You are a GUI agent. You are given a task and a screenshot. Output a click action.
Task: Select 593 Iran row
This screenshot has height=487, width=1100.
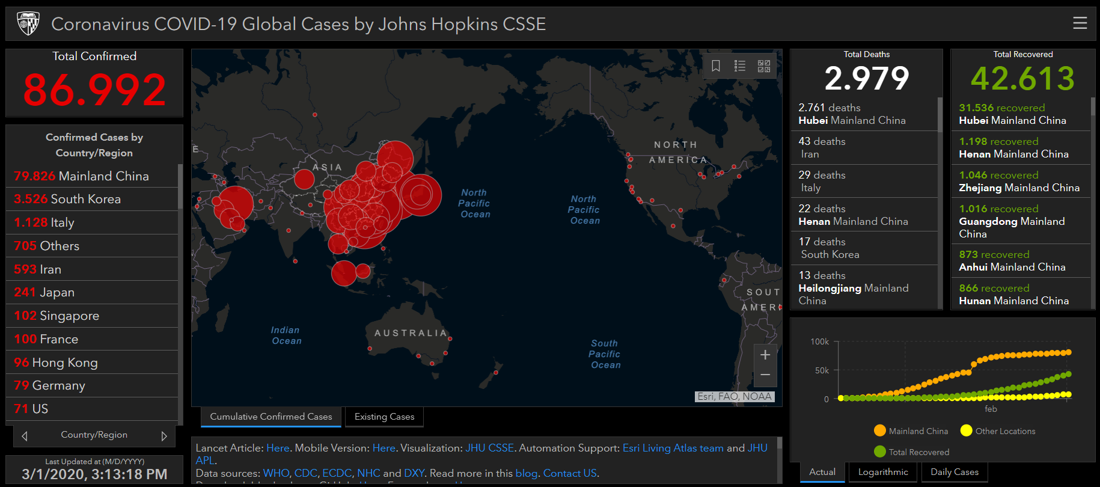[x=92, y=269]
